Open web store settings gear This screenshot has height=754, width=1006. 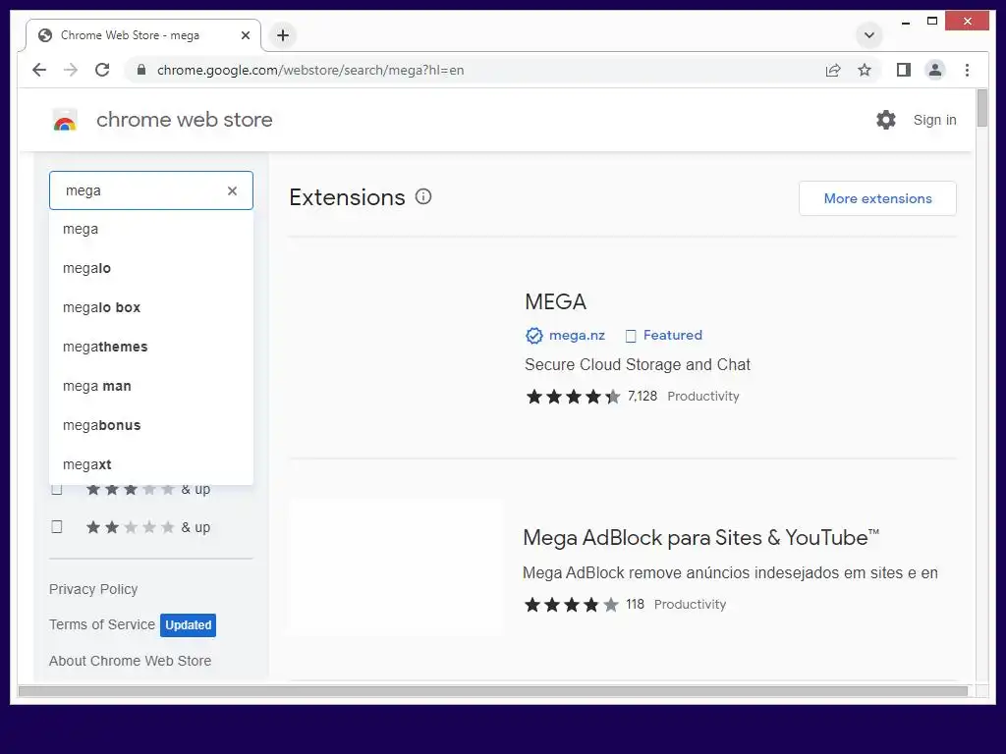[886, 120]
